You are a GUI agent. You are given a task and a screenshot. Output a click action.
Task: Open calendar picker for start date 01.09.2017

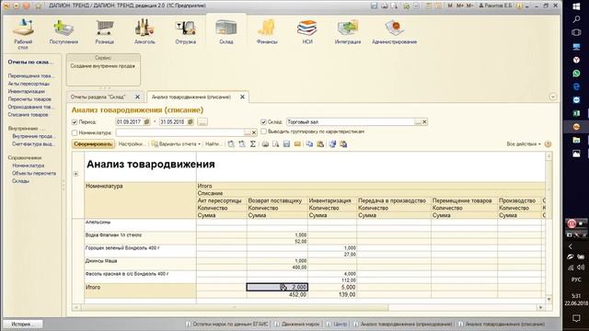[147, 122]
